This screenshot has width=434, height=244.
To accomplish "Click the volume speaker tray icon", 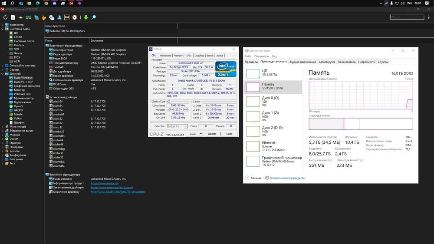I will pos(402,3).
